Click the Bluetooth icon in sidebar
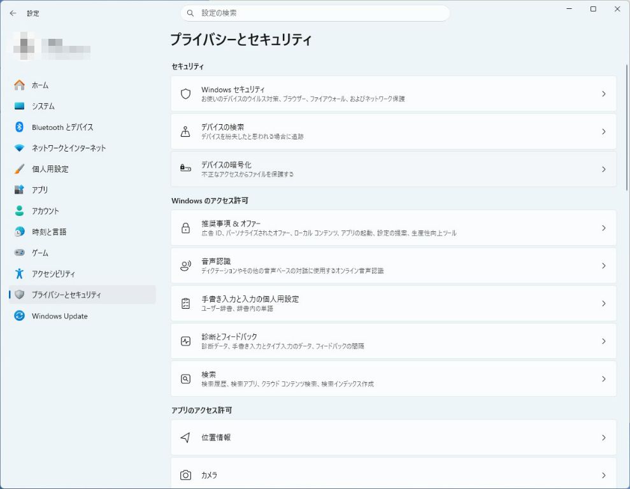Screen dimensions: 630x489 coord(19,127)
